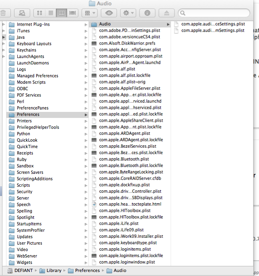Select com.apple.AppleFileServer.plist
Image resolution: width=259 pixels, height=276 pixels.
tap(129, 88)
